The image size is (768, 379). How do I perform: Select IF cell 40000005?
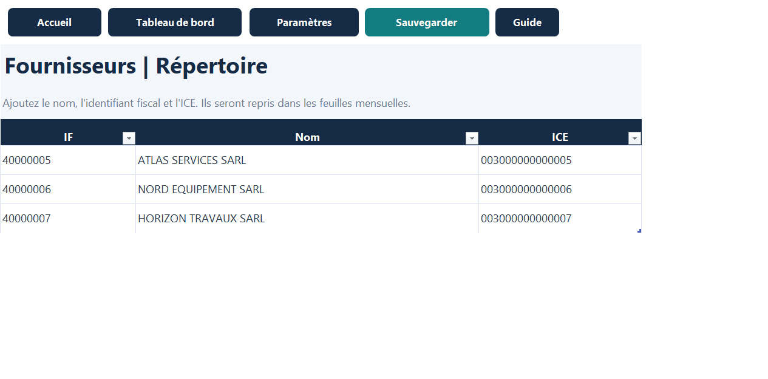(x=68, y=160)
